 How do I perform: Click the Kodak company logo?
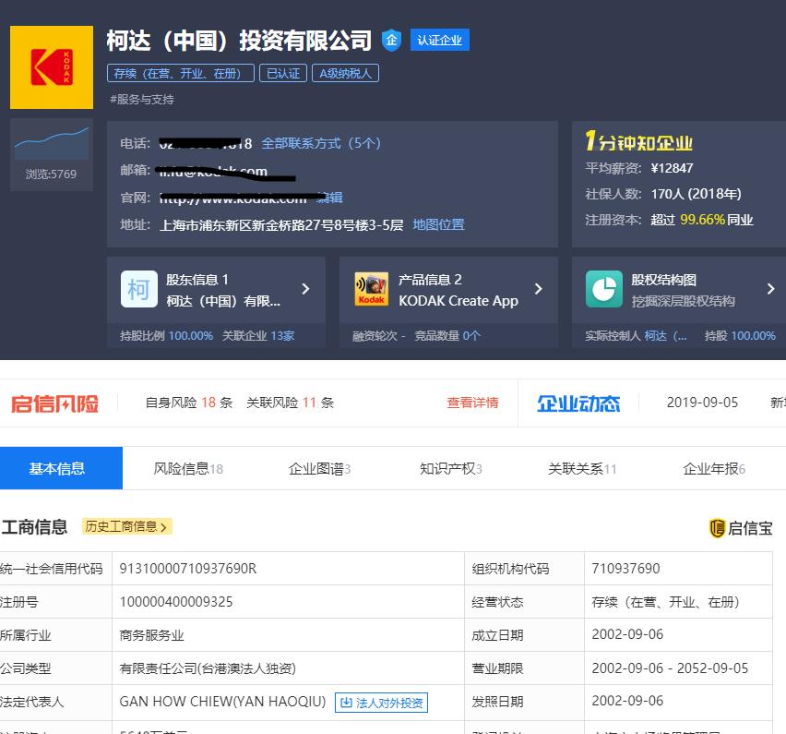(52, 67)
